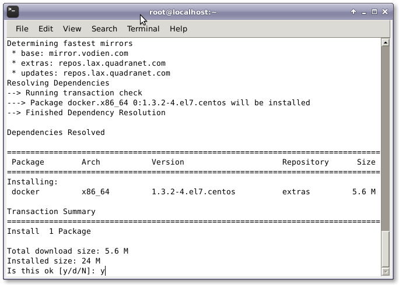399x285 pixels.
Task: Click the scrollbar down arrow
Action: click(x=385, y=272)
